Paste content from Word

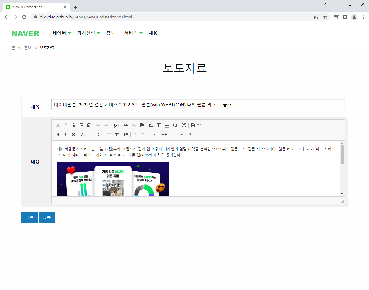[89, 125]
